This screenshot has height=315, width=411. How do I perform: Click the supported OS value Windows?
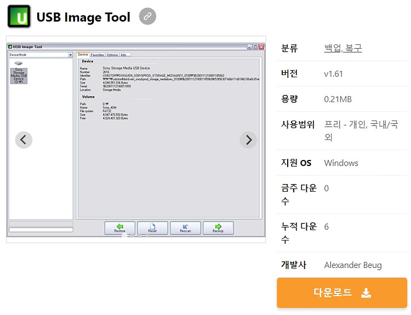(x=341, y=163)
